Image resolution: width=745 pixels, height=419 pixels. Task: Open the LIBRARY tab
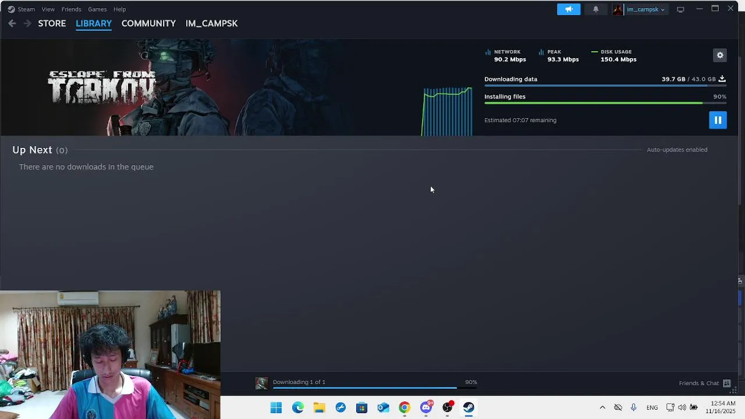tap(94, 23)
